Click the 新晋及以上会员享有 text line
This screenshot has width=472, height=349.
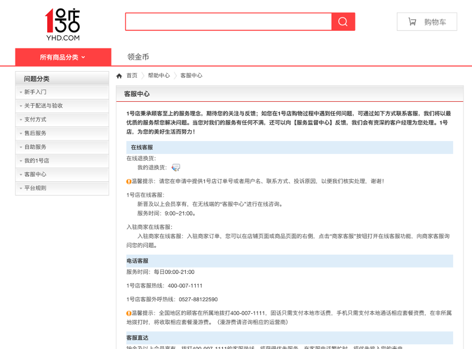coord(210,204)
